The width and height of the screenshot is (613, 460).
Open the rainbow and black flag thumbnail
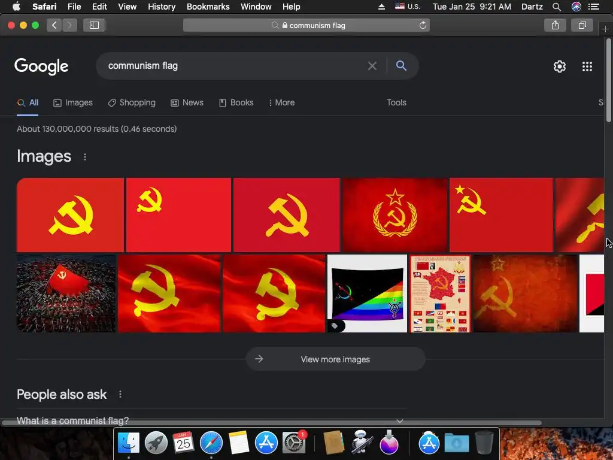pyautogui.click(x=367, y=293)
